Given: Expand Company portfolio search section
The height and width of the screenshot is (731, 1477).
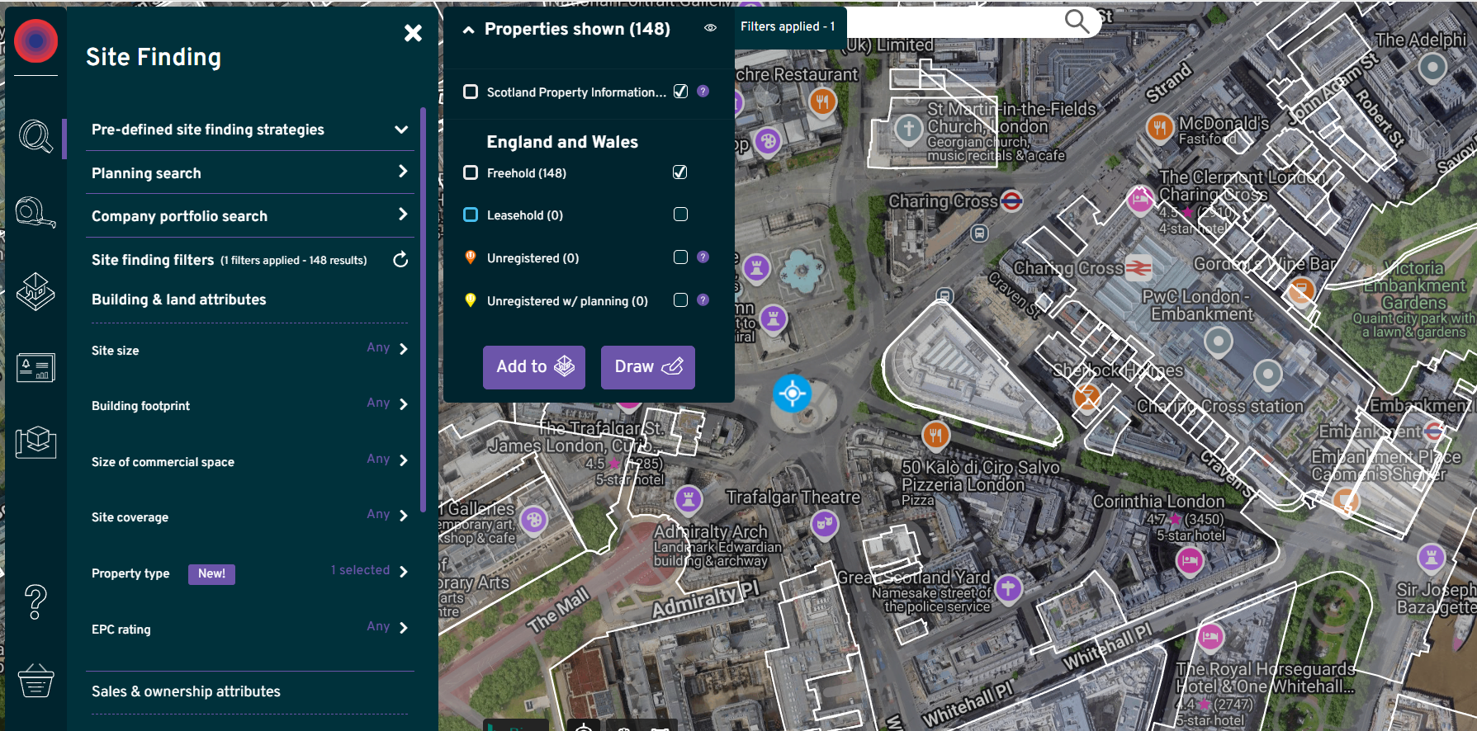Looking at the screenshot, I should [x=250, y=215].
